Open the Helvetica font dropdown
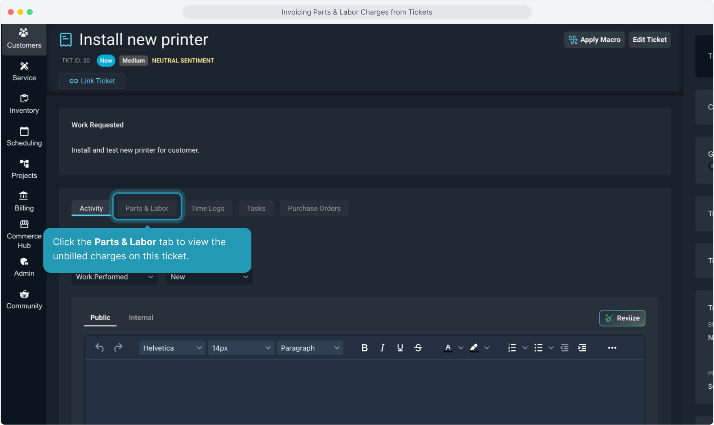 [x=172, y=348]
